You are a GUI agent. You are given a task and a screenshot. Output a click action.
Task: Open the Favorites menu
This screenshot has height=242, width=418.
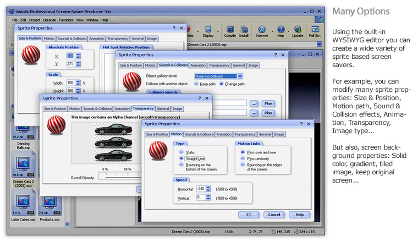point(66,20)
